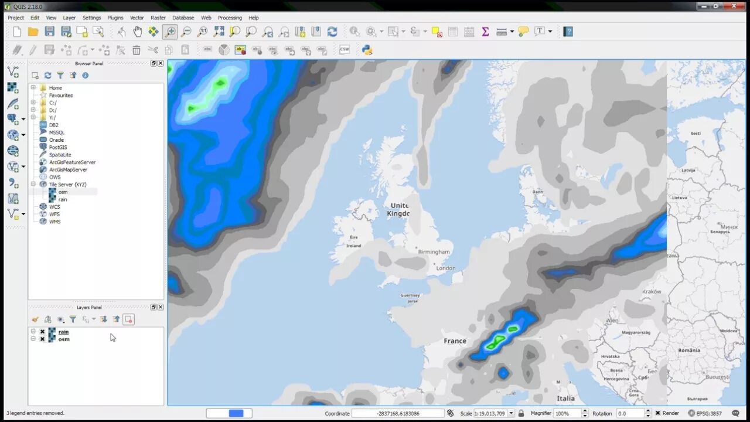Increase rotation with the stepper up arrow

pyautogui.click(x=647, y=411)
